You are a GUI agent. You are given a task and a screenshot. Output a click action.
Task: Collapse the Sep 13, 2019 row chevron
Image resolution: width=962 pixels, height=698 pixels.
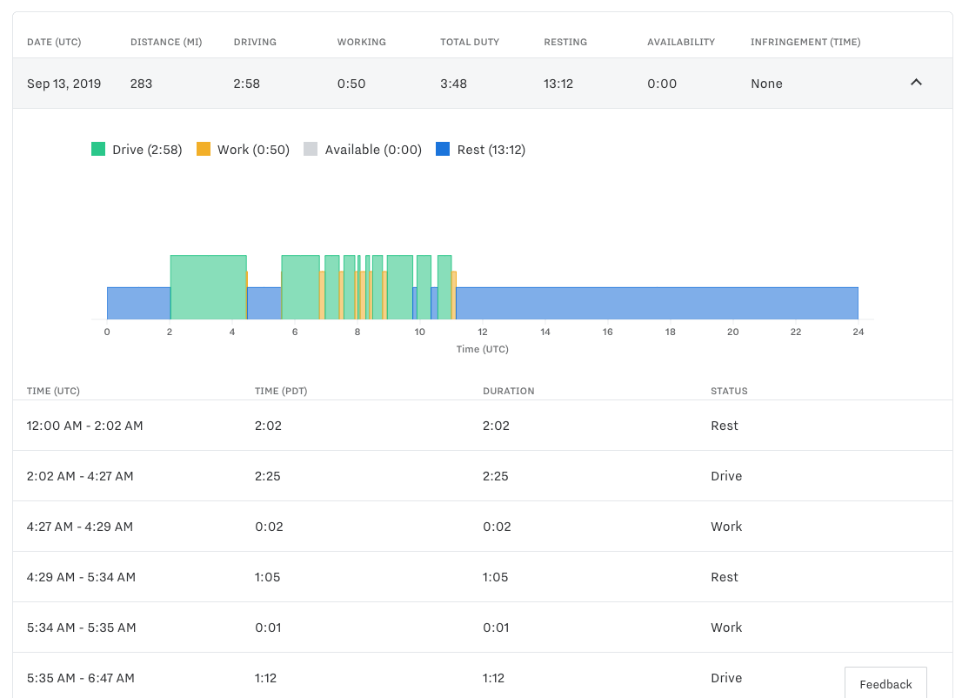915,83
